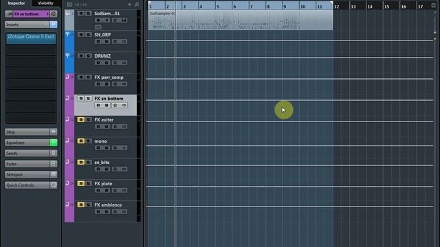Click the square icon left of 10 / 10
Screen dimensions: 440x247
tap(69, 5)
